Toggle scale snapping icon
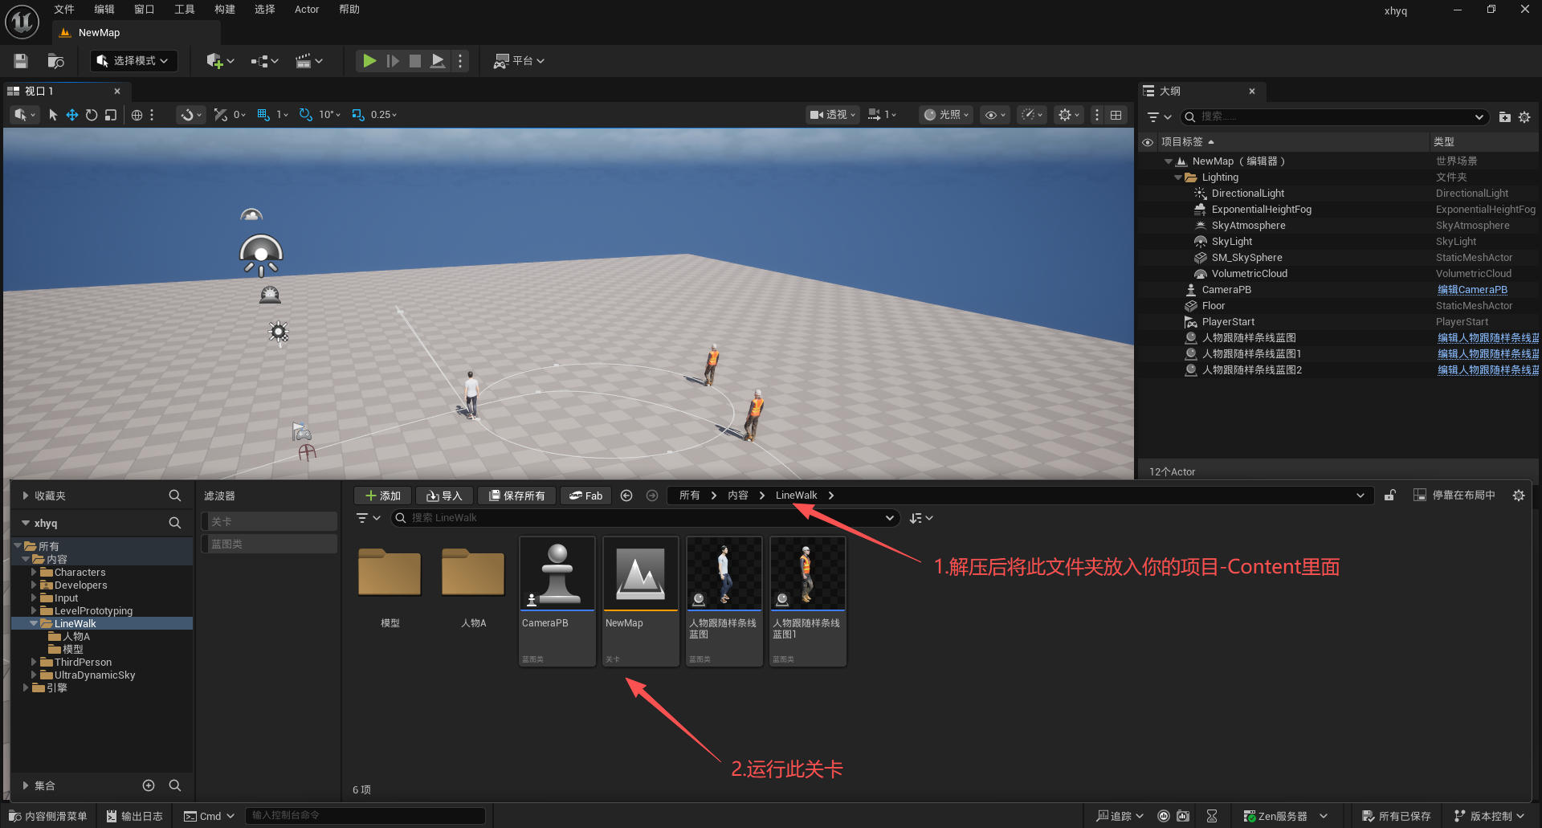Image resolution: width=1542 pixels, height=828 pixels. 358,115
